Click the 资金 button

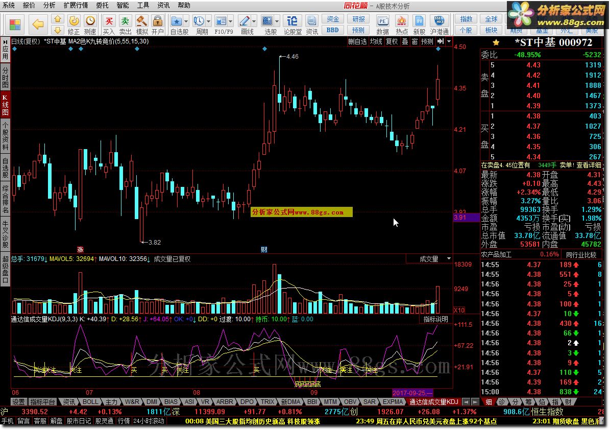coord(333,19)
